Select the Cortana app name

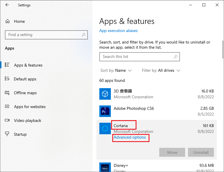(121, 126)
